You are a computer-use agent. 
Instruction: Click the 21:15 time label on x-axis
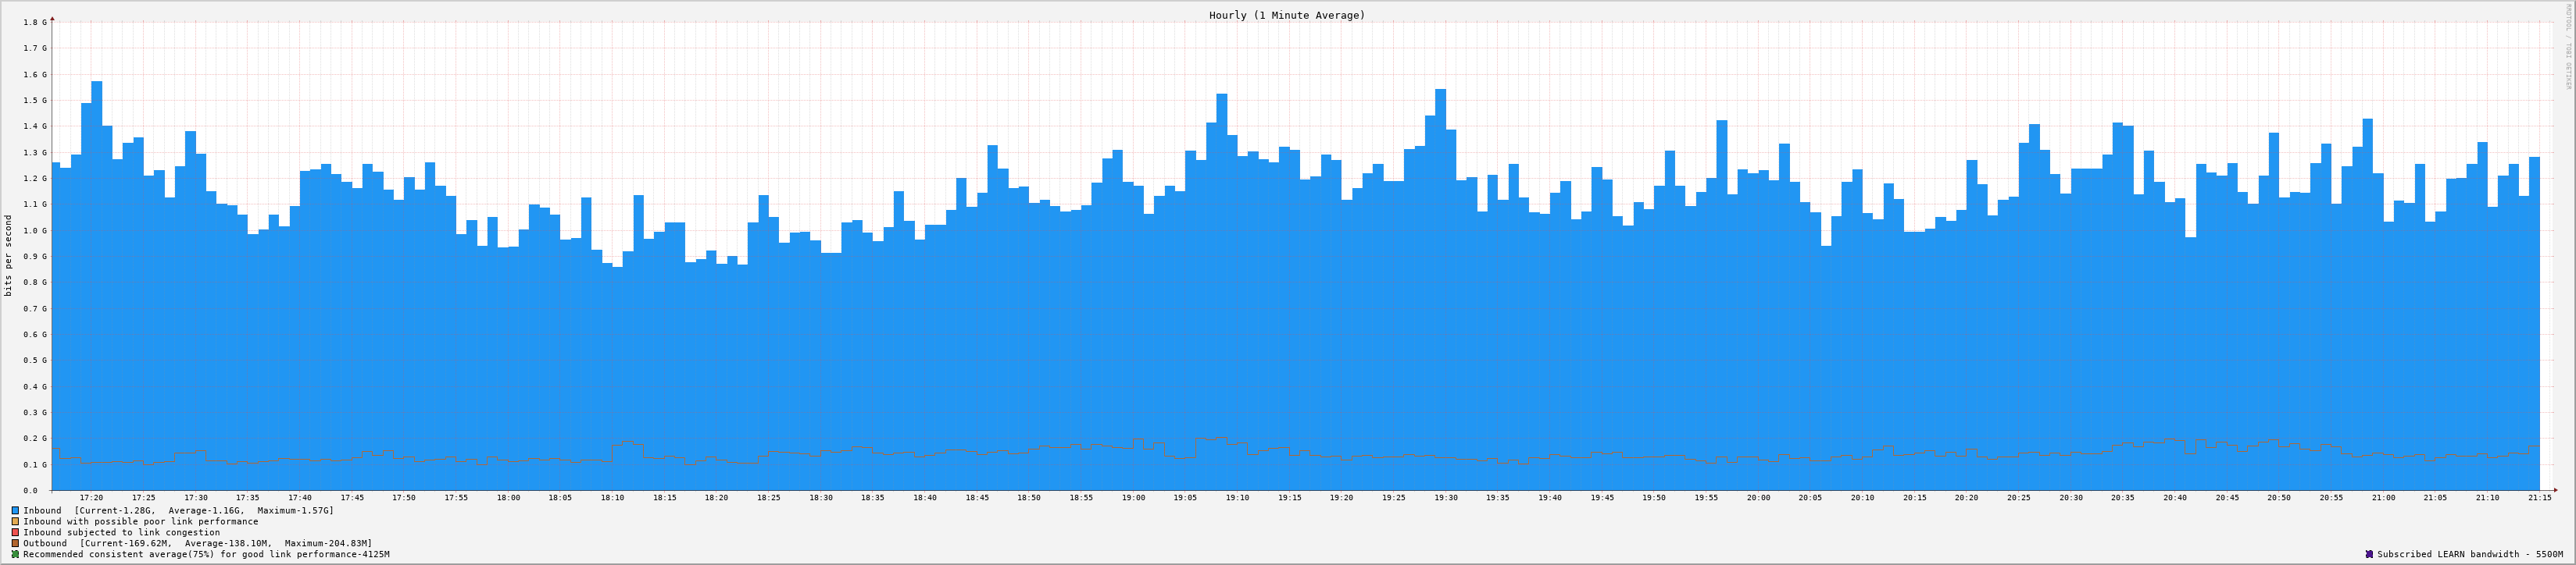(x=2539, y=497)
